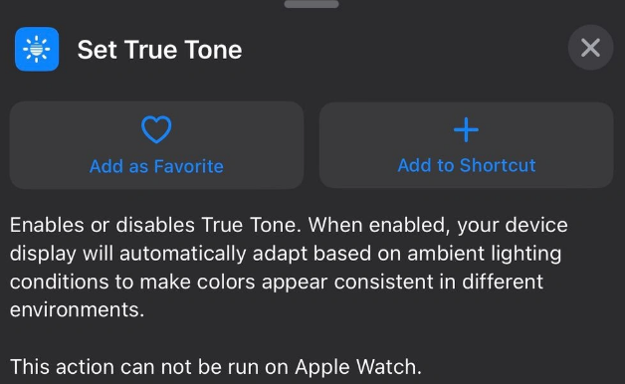Click 'ambient lighting' in the description
The width and height of the screenshot is (625, 384).
pyautogui.click(x=485, y=254)
